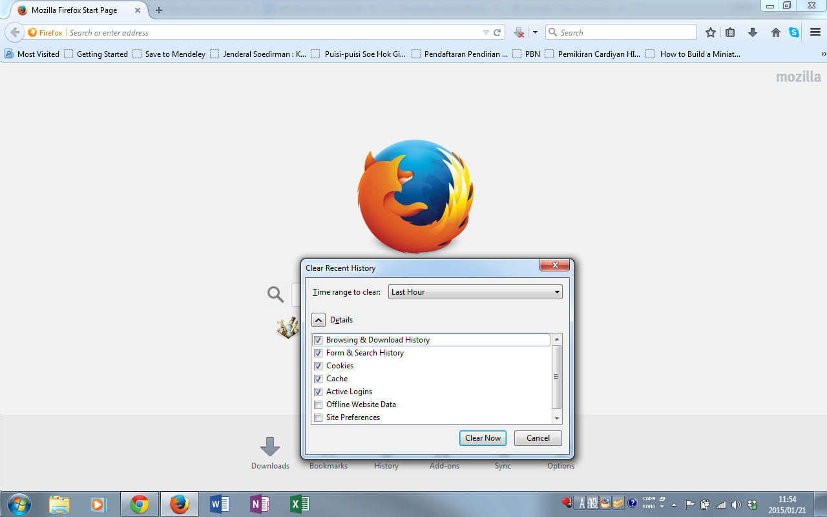Go to Home page icon

pyautogui.click(x=776, y=32)
